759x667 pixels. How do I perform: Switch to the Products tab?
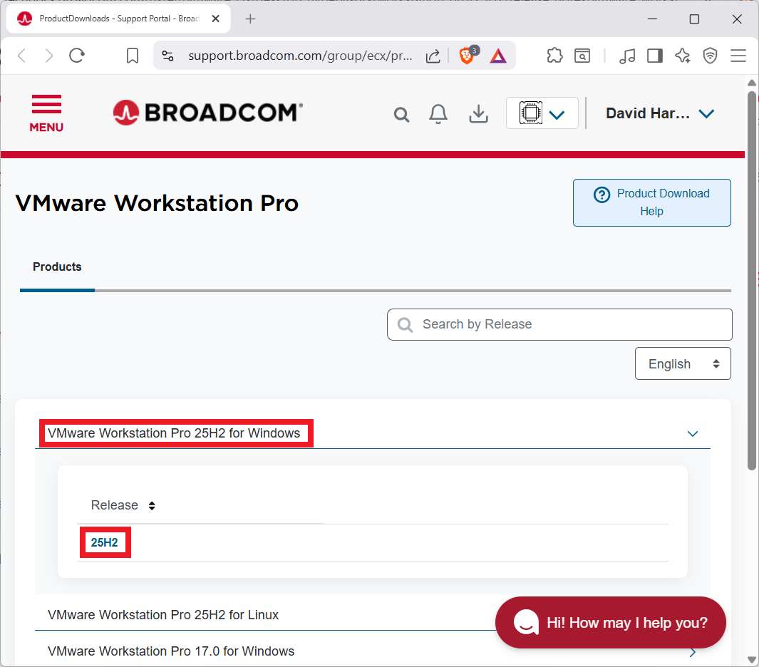[57, 267]
